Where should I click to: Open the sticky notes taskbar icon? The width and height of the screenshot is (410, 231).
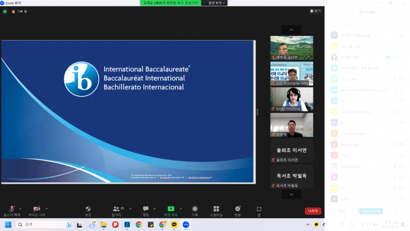coord(151,225)
